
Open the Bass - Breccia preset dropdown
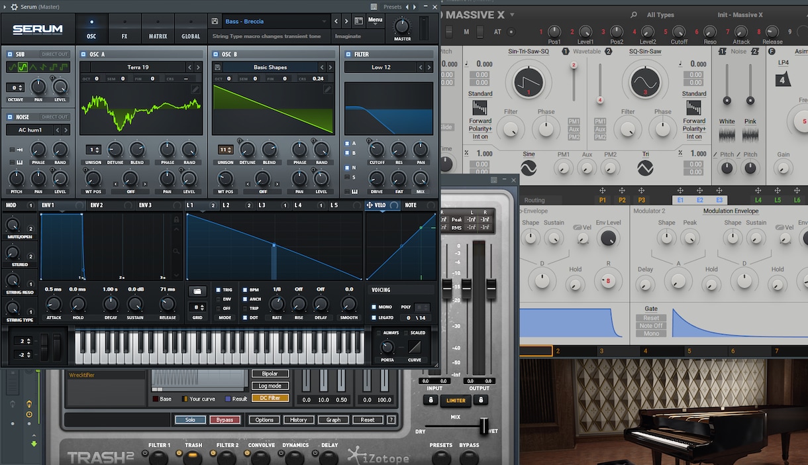point(276,21)
